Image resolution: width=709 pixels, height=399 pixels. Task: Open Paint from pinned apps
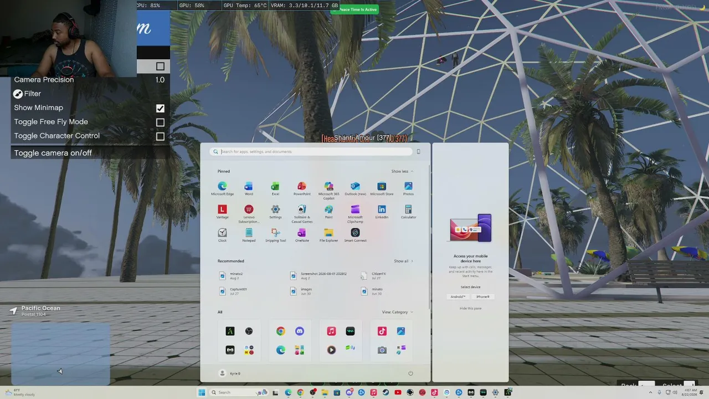[x=328, y=212]
